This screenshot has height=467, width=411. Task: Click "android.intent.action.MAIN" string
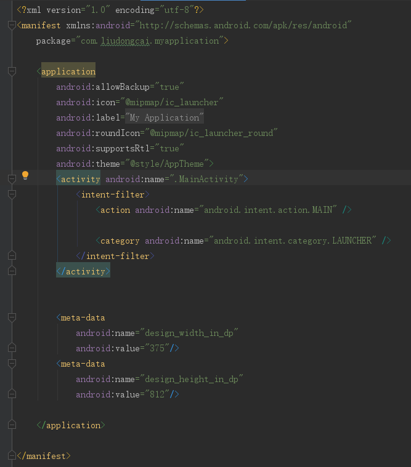coord(268,210)
